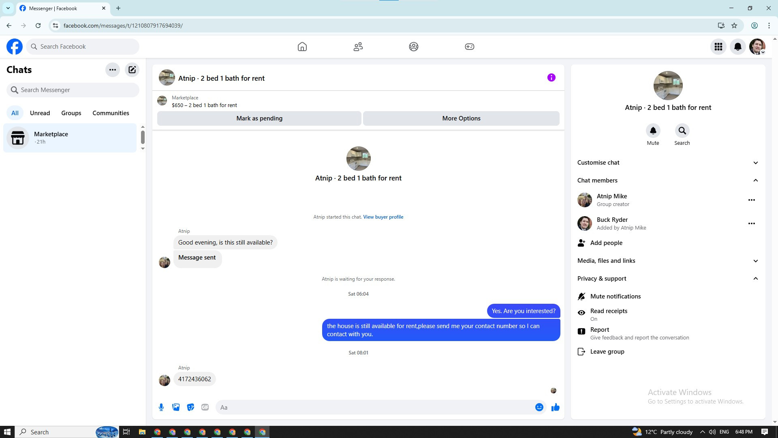Start a new message with compose icon
Screen dimensions: 778x438
132,70
